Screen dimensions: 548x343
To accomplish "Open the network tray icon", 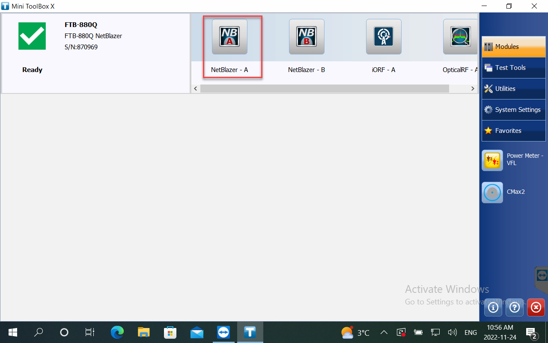I will coord(435,332).
